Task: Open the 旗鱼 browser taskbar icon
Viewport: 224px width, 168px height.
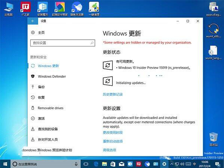Action: click(x=147, y=164)
